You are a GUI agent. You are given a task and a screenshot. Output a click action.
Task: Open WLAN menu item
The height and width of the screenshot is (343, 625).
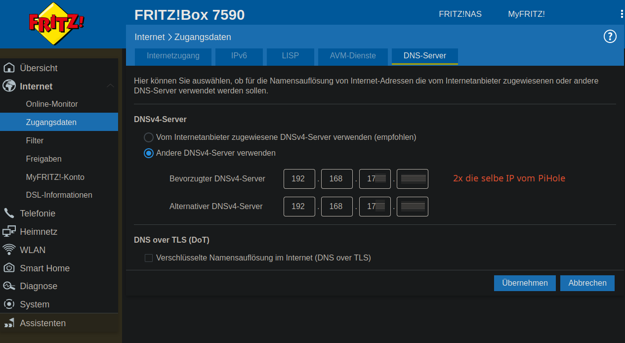[33, 250]
